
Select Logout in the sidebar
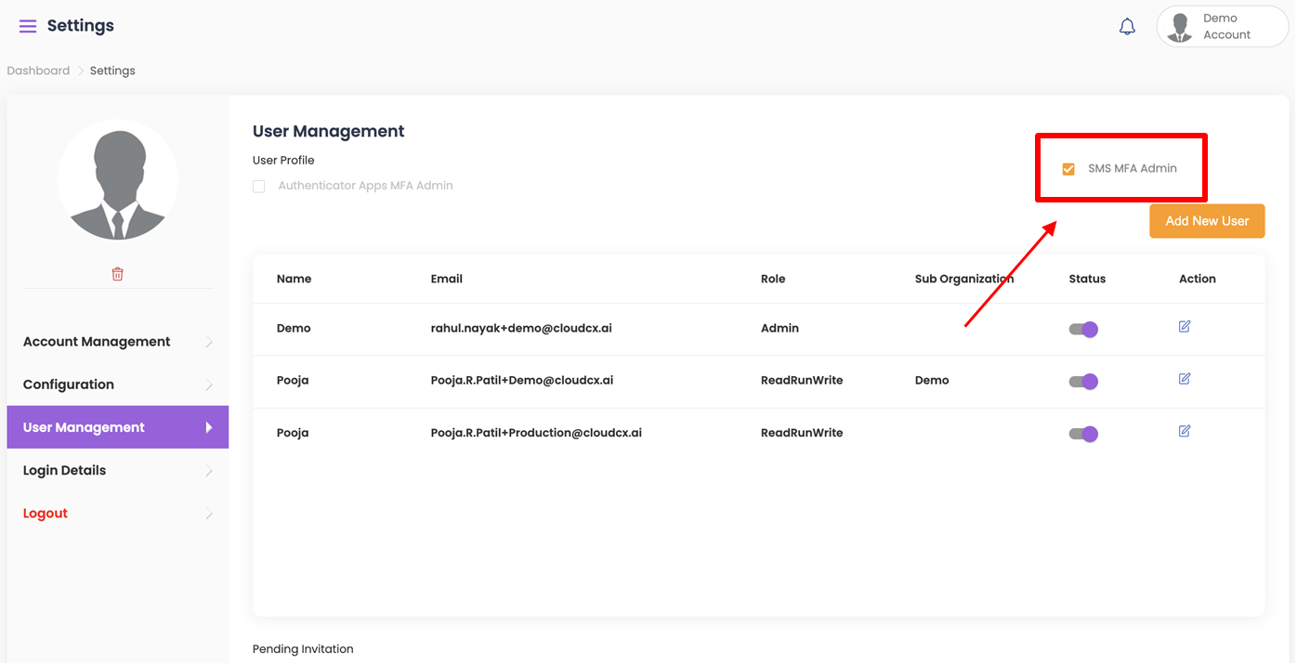point(46,514)
